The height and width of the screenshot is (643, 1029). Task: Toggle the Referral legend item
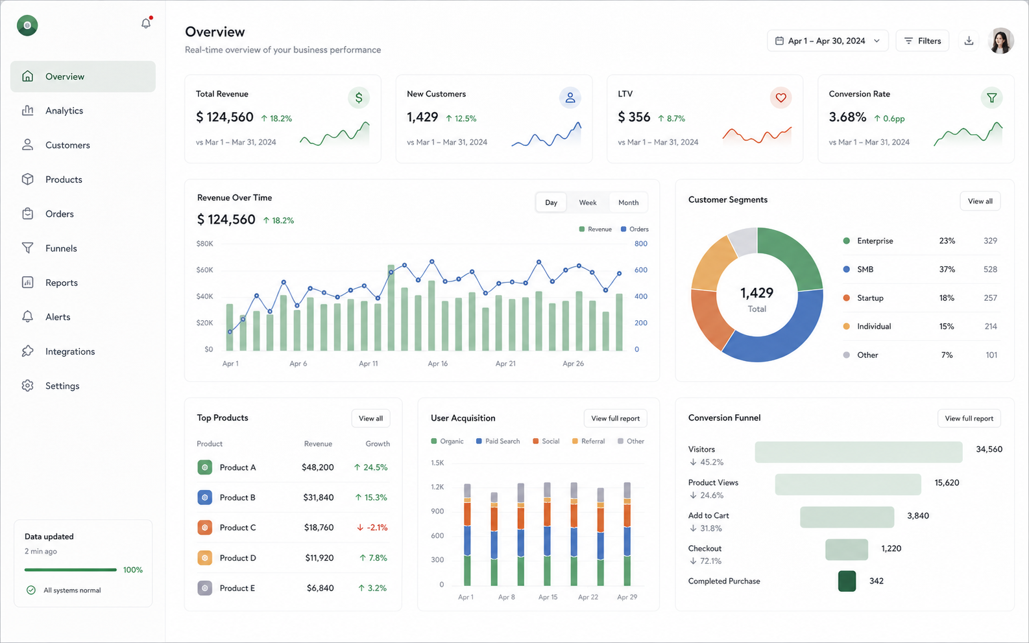click(588, 441)
